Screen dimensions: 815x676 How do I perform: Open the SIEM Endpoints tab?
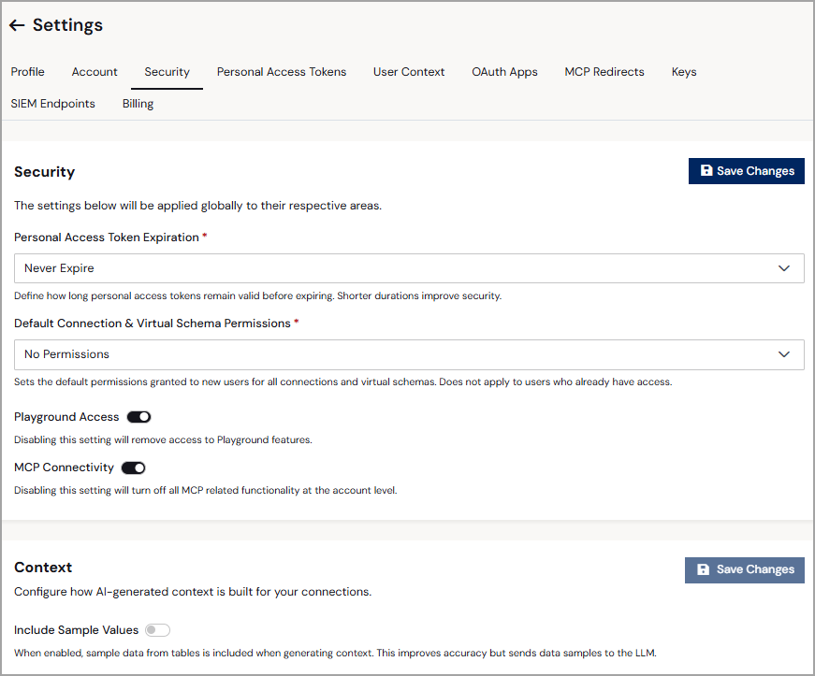pyautogui.click(x=53, y=104)
